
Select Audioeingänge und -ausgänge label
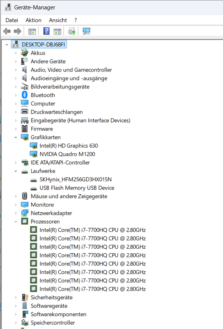[x=69, y=78]
